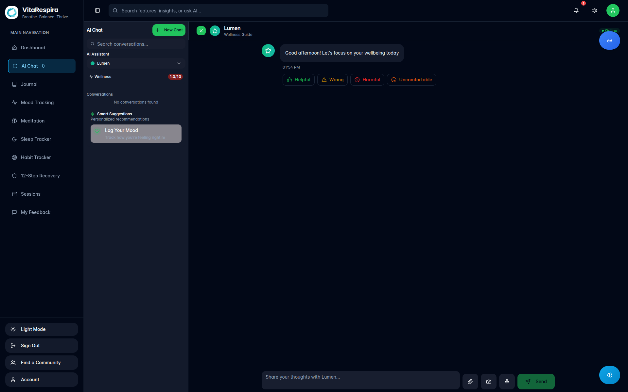Click the camera icon next to message box

[x=489, y=381]
